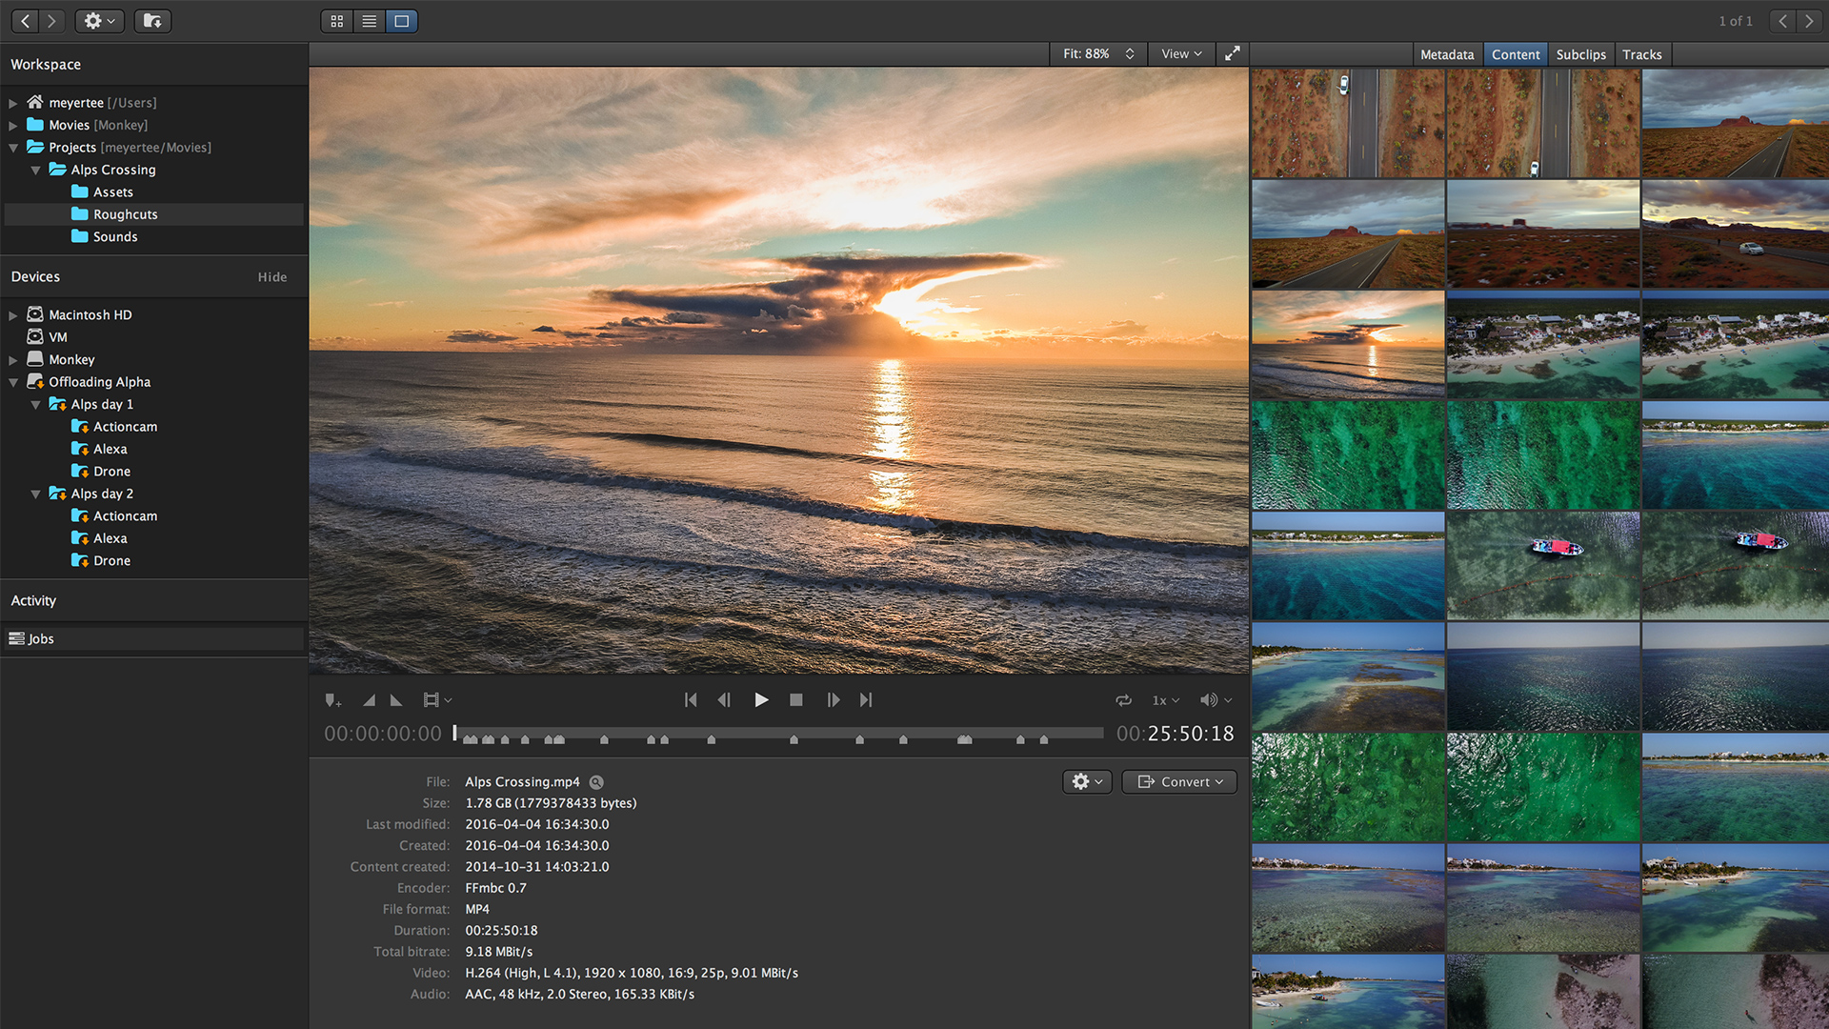Switch to icon grid view
The height and width of the screenshot is (1029, 1829).
click(337, 21)
